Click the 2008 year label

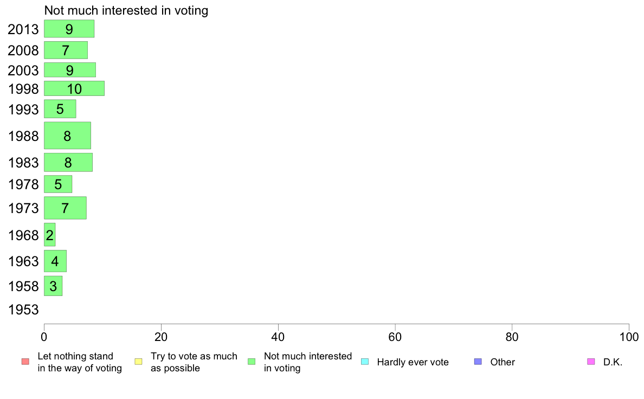[x=23, y=50]
